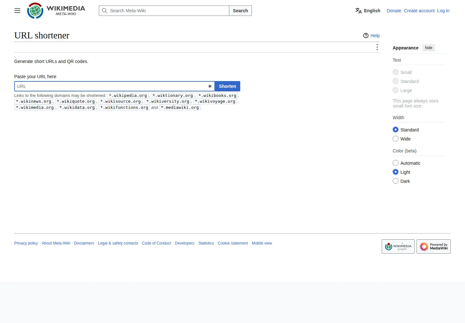
Task: Open the English language selector
Action: (x=368, y=11)
